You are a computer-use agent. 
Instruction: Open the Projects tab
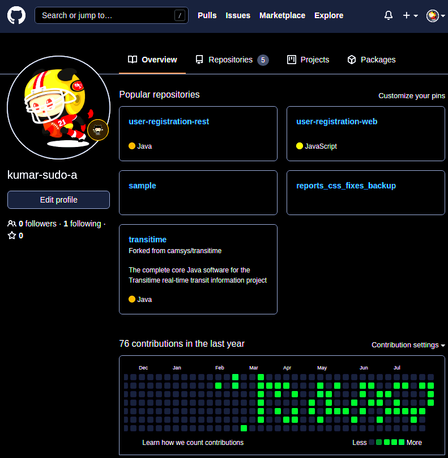click(308, 60)
